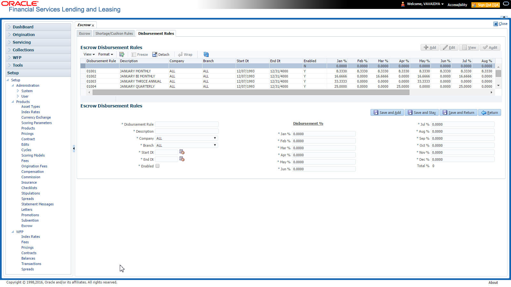Collapse the WFP tree node

click(13, 232)
